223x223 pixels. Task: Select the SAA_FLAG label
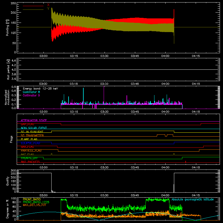coord(27,147)
